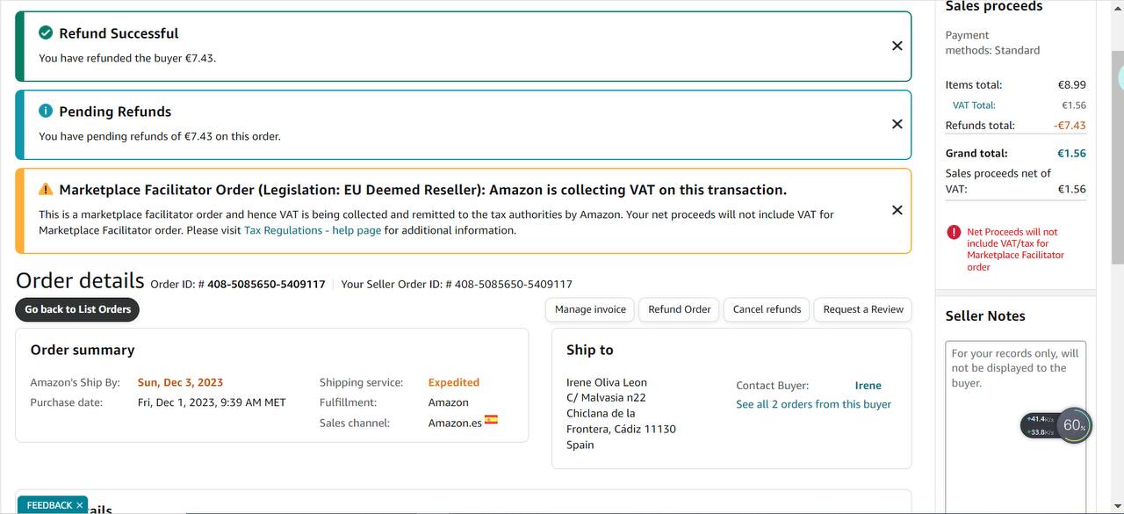1124x514 pixels.
Task: Contact buyer Irene via name link
Action: pos(868,385)
